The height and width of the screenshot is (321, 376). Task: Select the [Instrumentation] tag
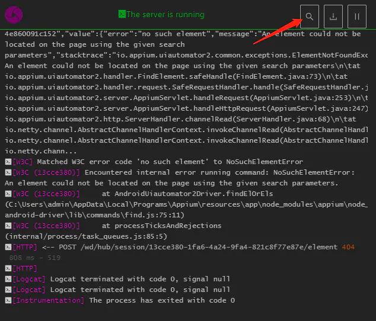click(x=48, y=300)
